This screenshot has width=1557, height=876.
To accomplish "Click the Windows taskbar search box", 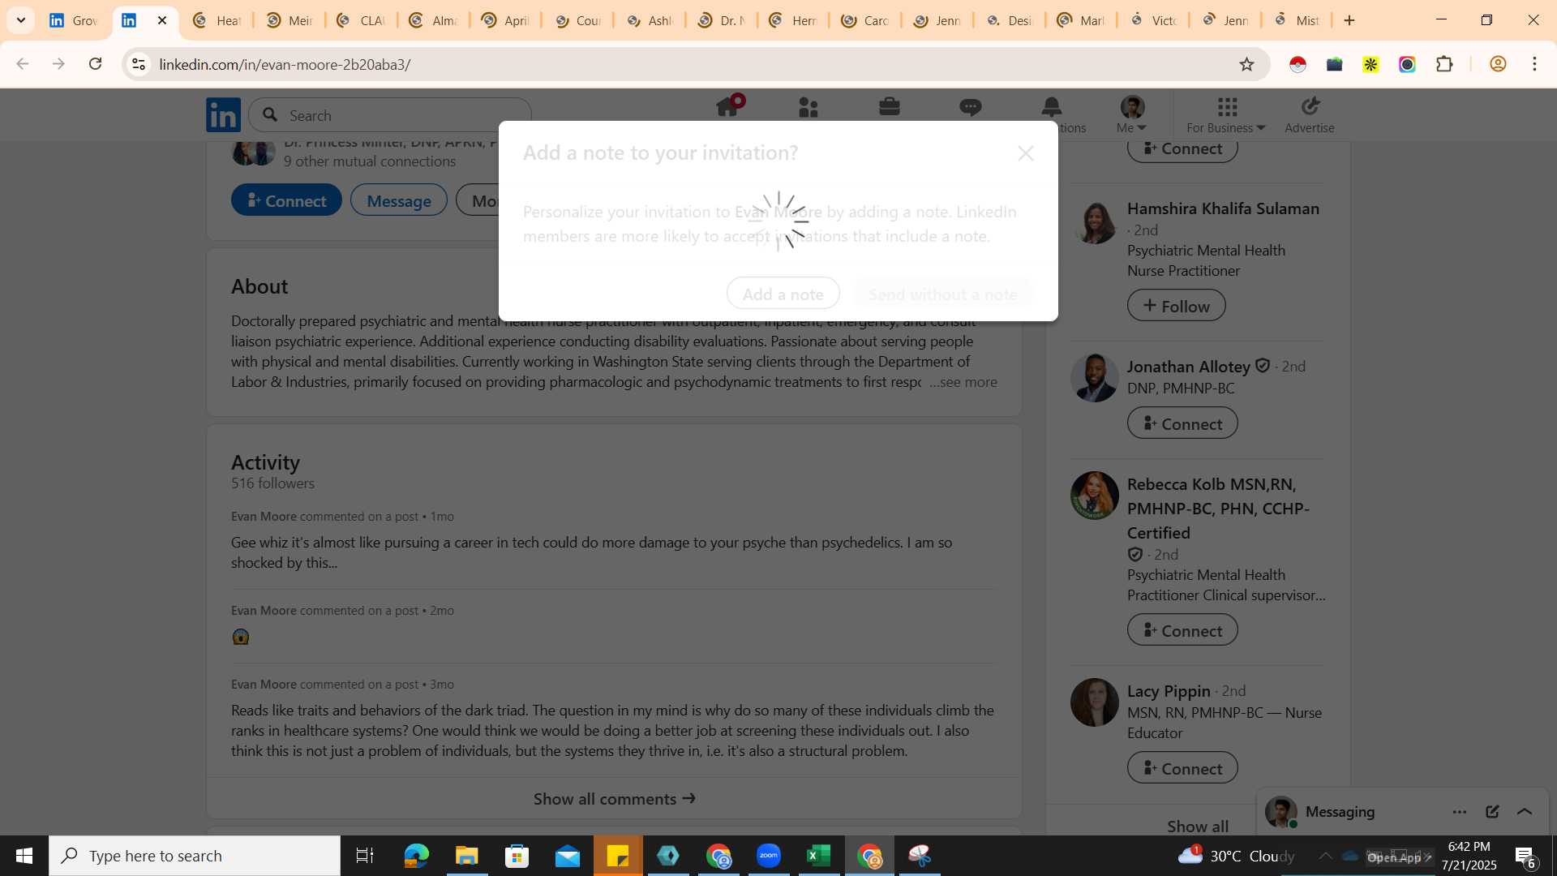I will (x=195, y=856).
